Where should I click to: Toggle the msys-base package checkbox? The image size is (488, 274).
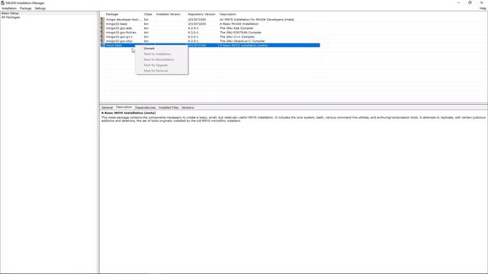102,46
